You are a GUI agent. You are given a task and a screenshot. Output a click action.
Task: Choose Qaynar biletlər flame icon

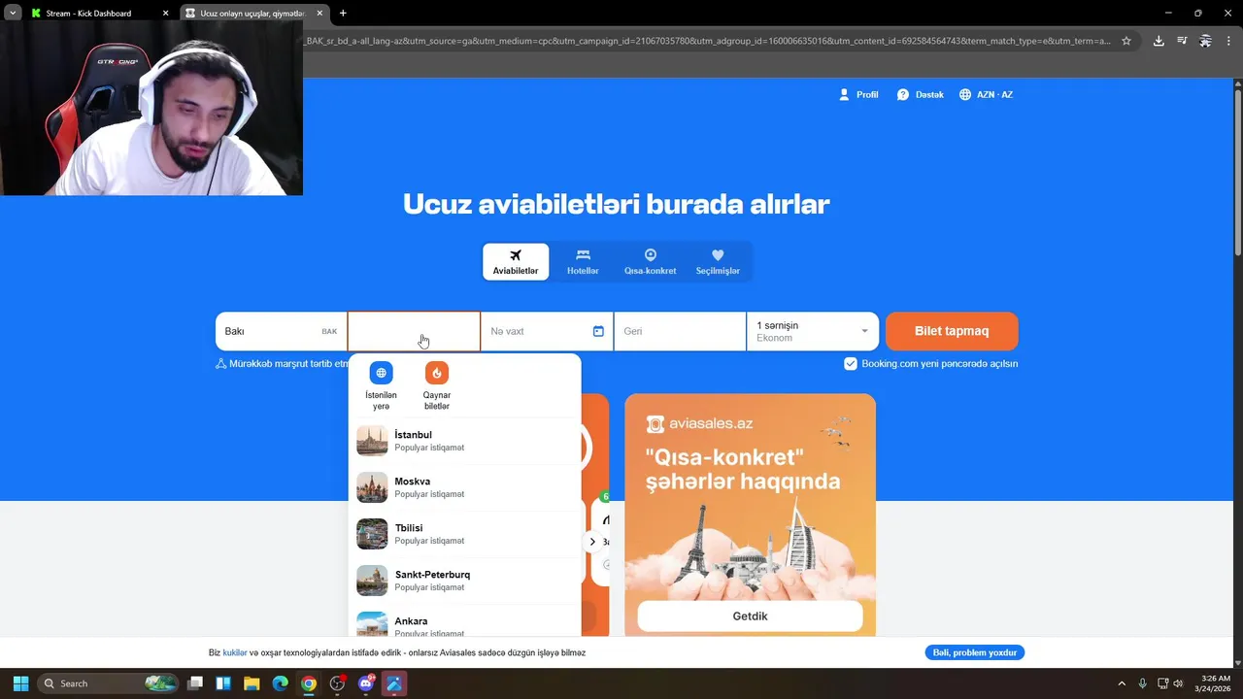(x=437, y=373)
